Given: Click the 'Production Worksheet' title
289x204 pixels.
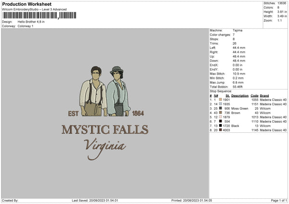Looking at the screenshot, I should 26,4.
